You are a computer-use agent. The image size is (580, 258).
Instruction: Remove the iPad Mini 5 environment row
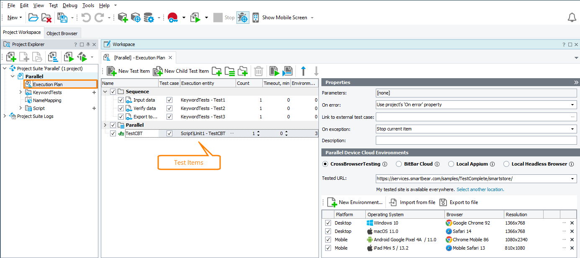572,248
